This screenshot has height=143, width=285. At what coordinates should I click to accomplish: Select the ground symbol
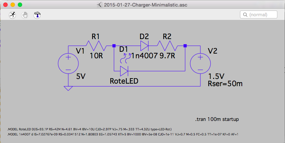68,88
